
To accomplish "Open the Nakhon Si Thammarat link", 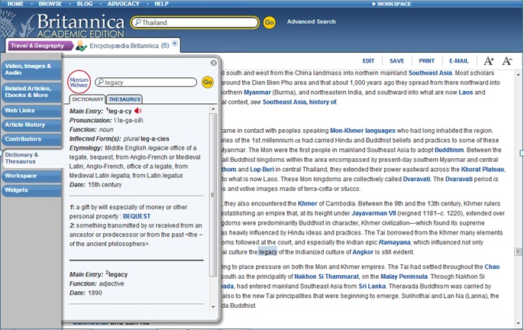I will coord(326,277).
